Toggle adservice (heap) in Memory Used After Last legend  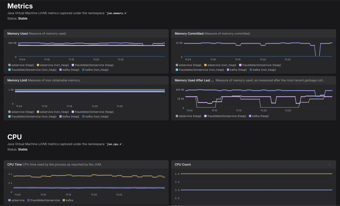pyautogui.click(x=188, y=116)
